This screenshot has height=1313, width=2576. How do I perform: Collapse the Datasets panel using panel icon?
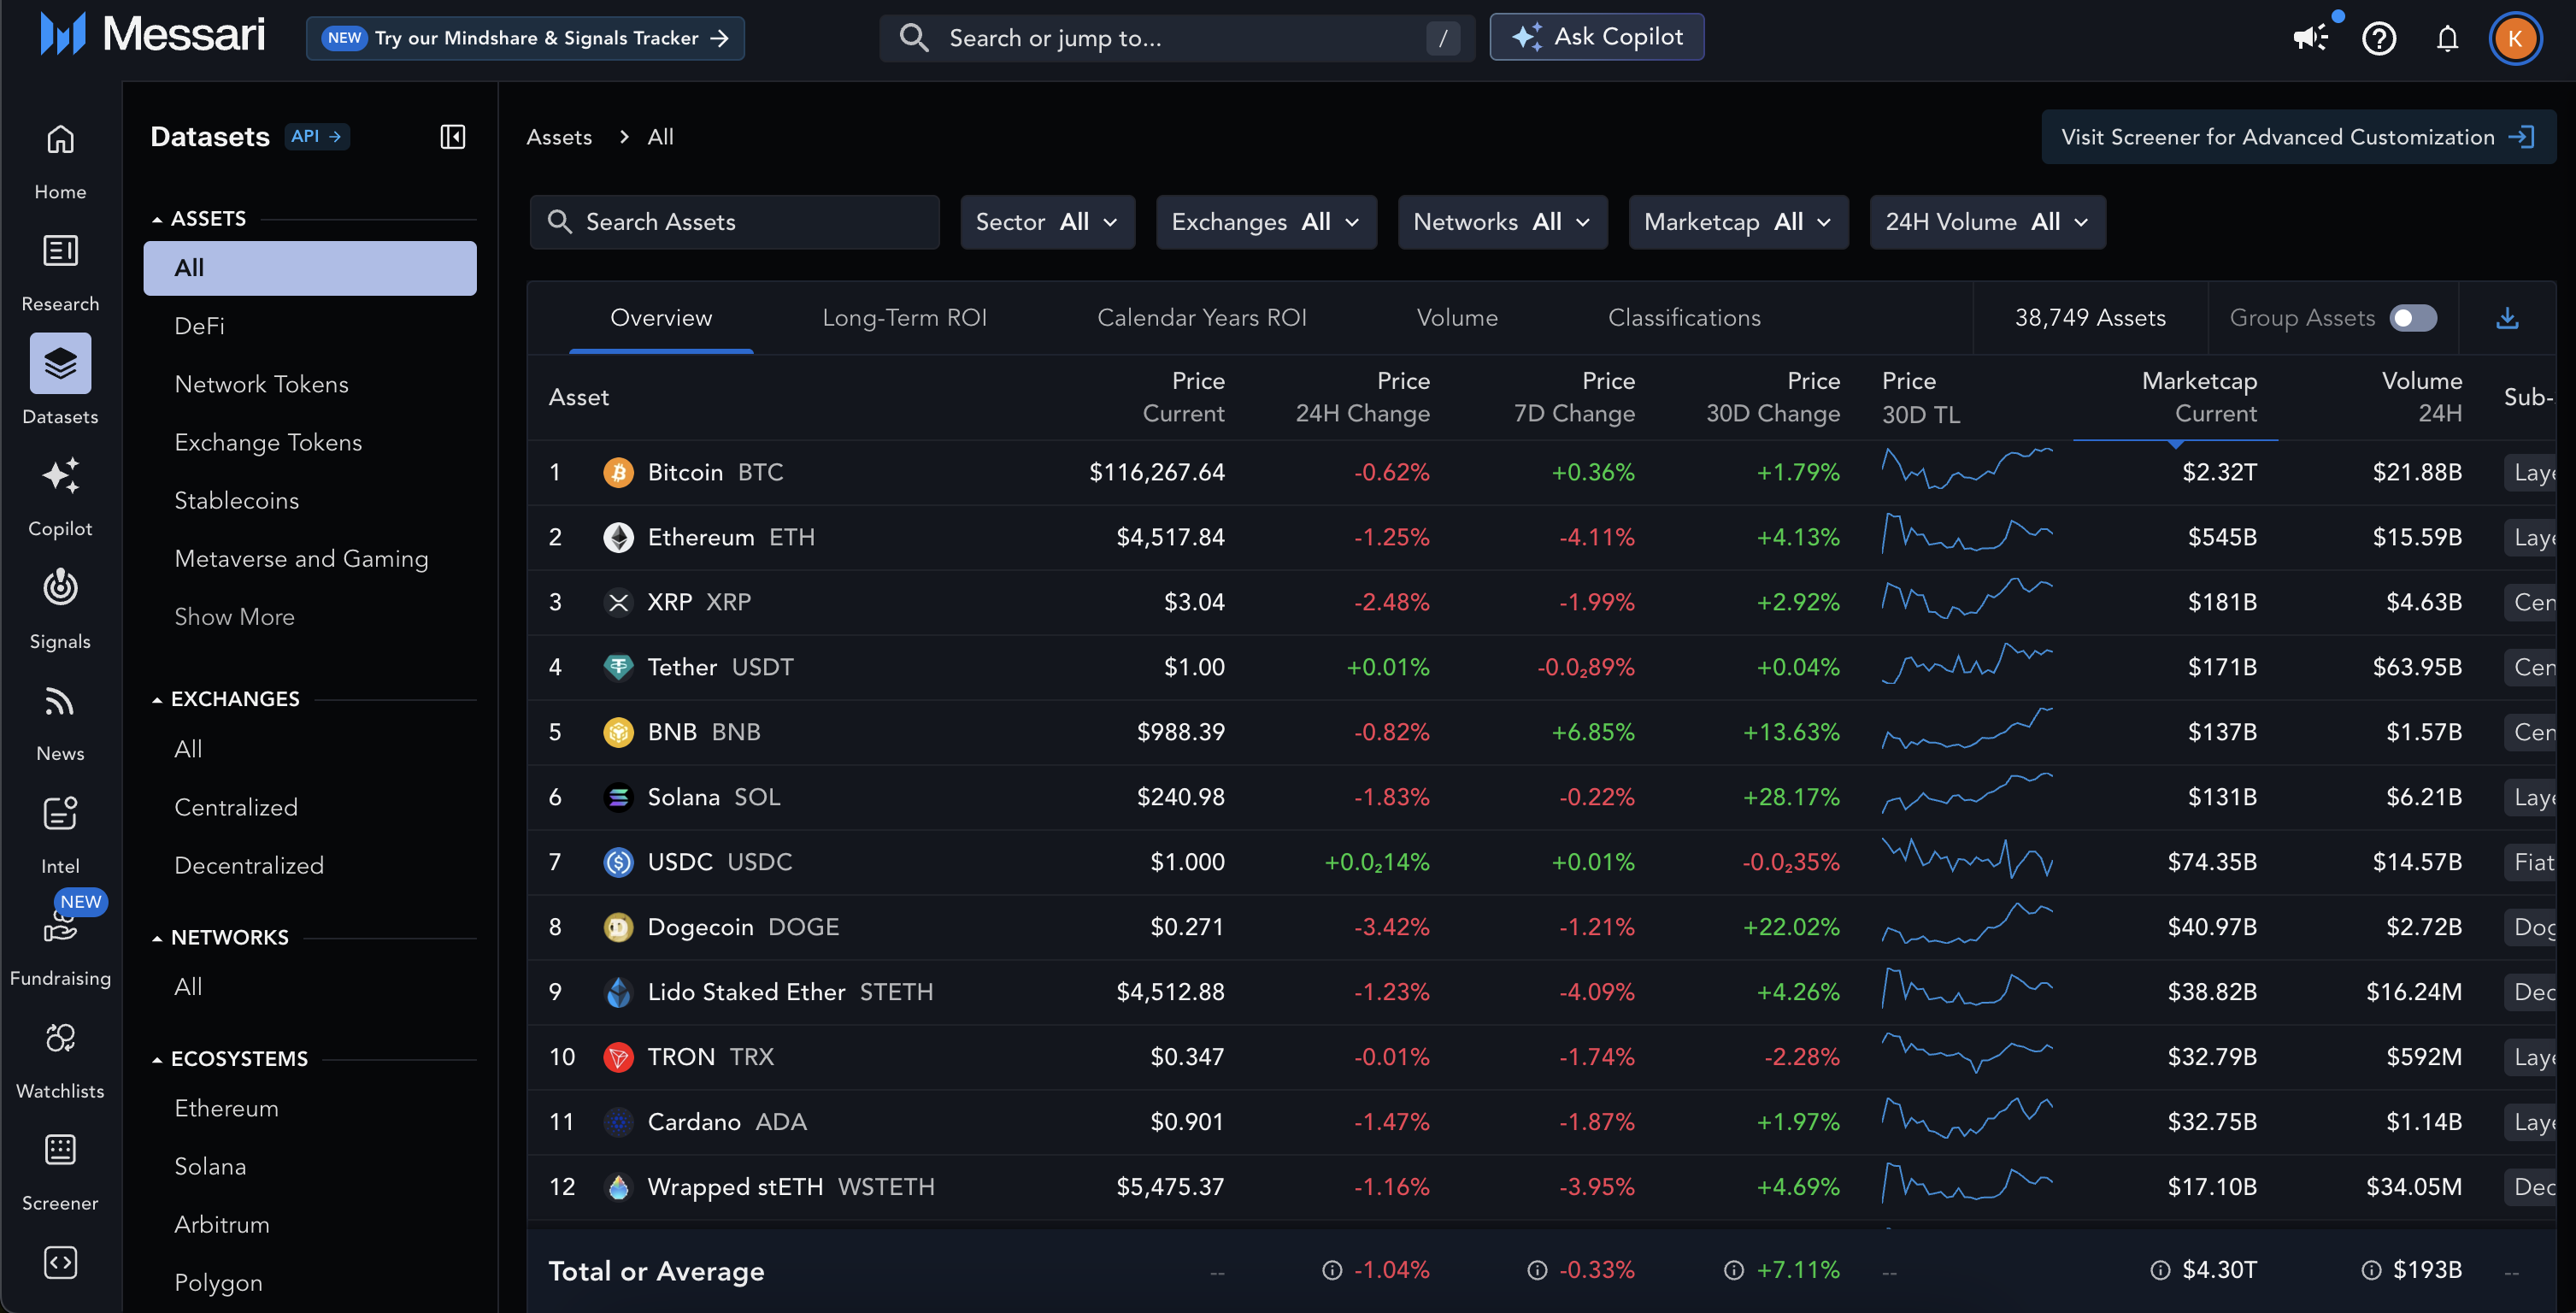pos(453,137)
